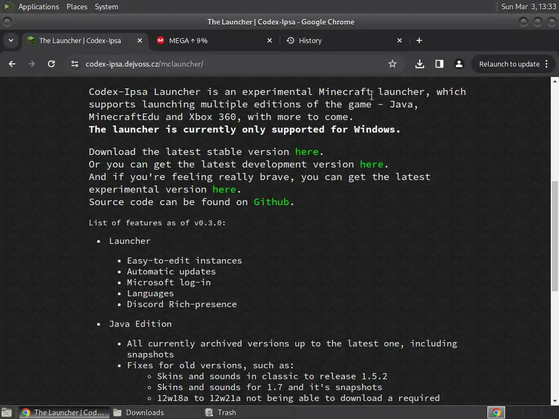Focus the address bar URL field
Viewport: 559px width, 419px height.
228,64
